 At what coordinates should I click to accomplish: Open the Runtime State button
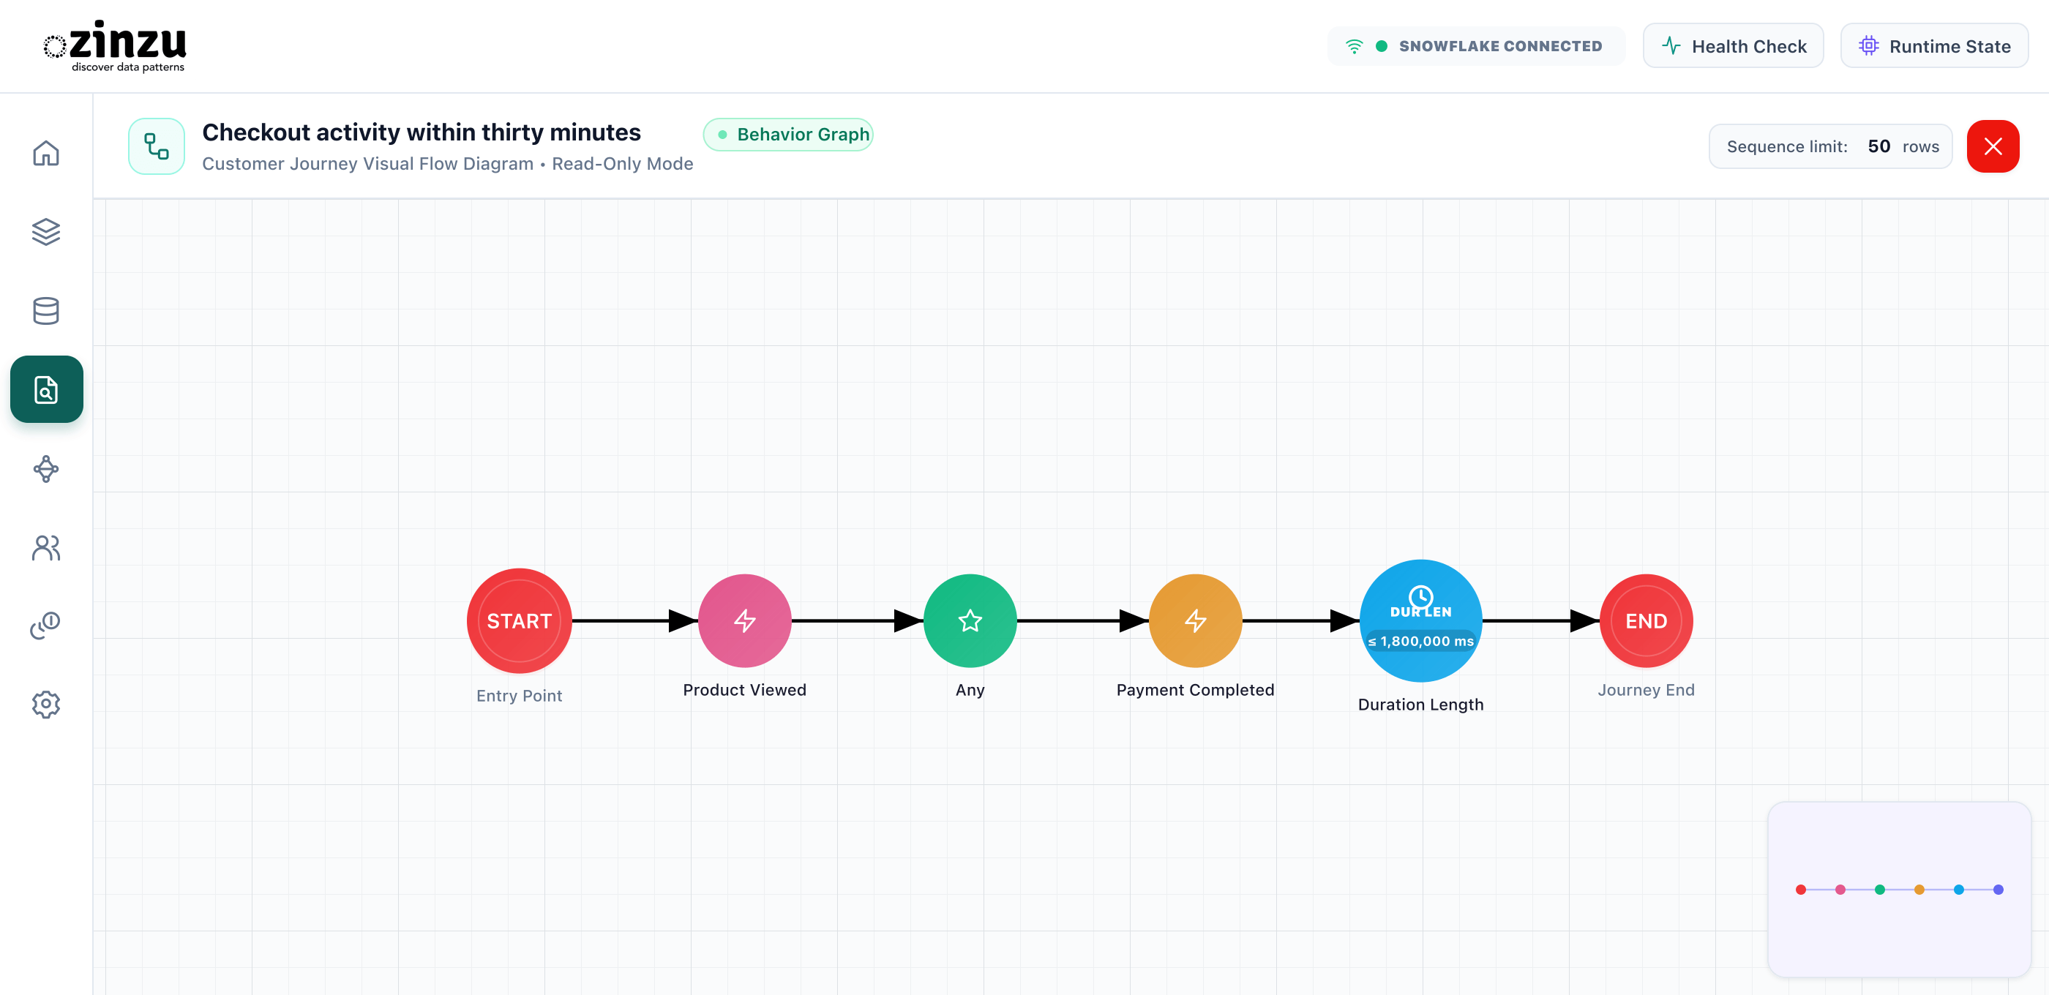[x=1934, y=46]
